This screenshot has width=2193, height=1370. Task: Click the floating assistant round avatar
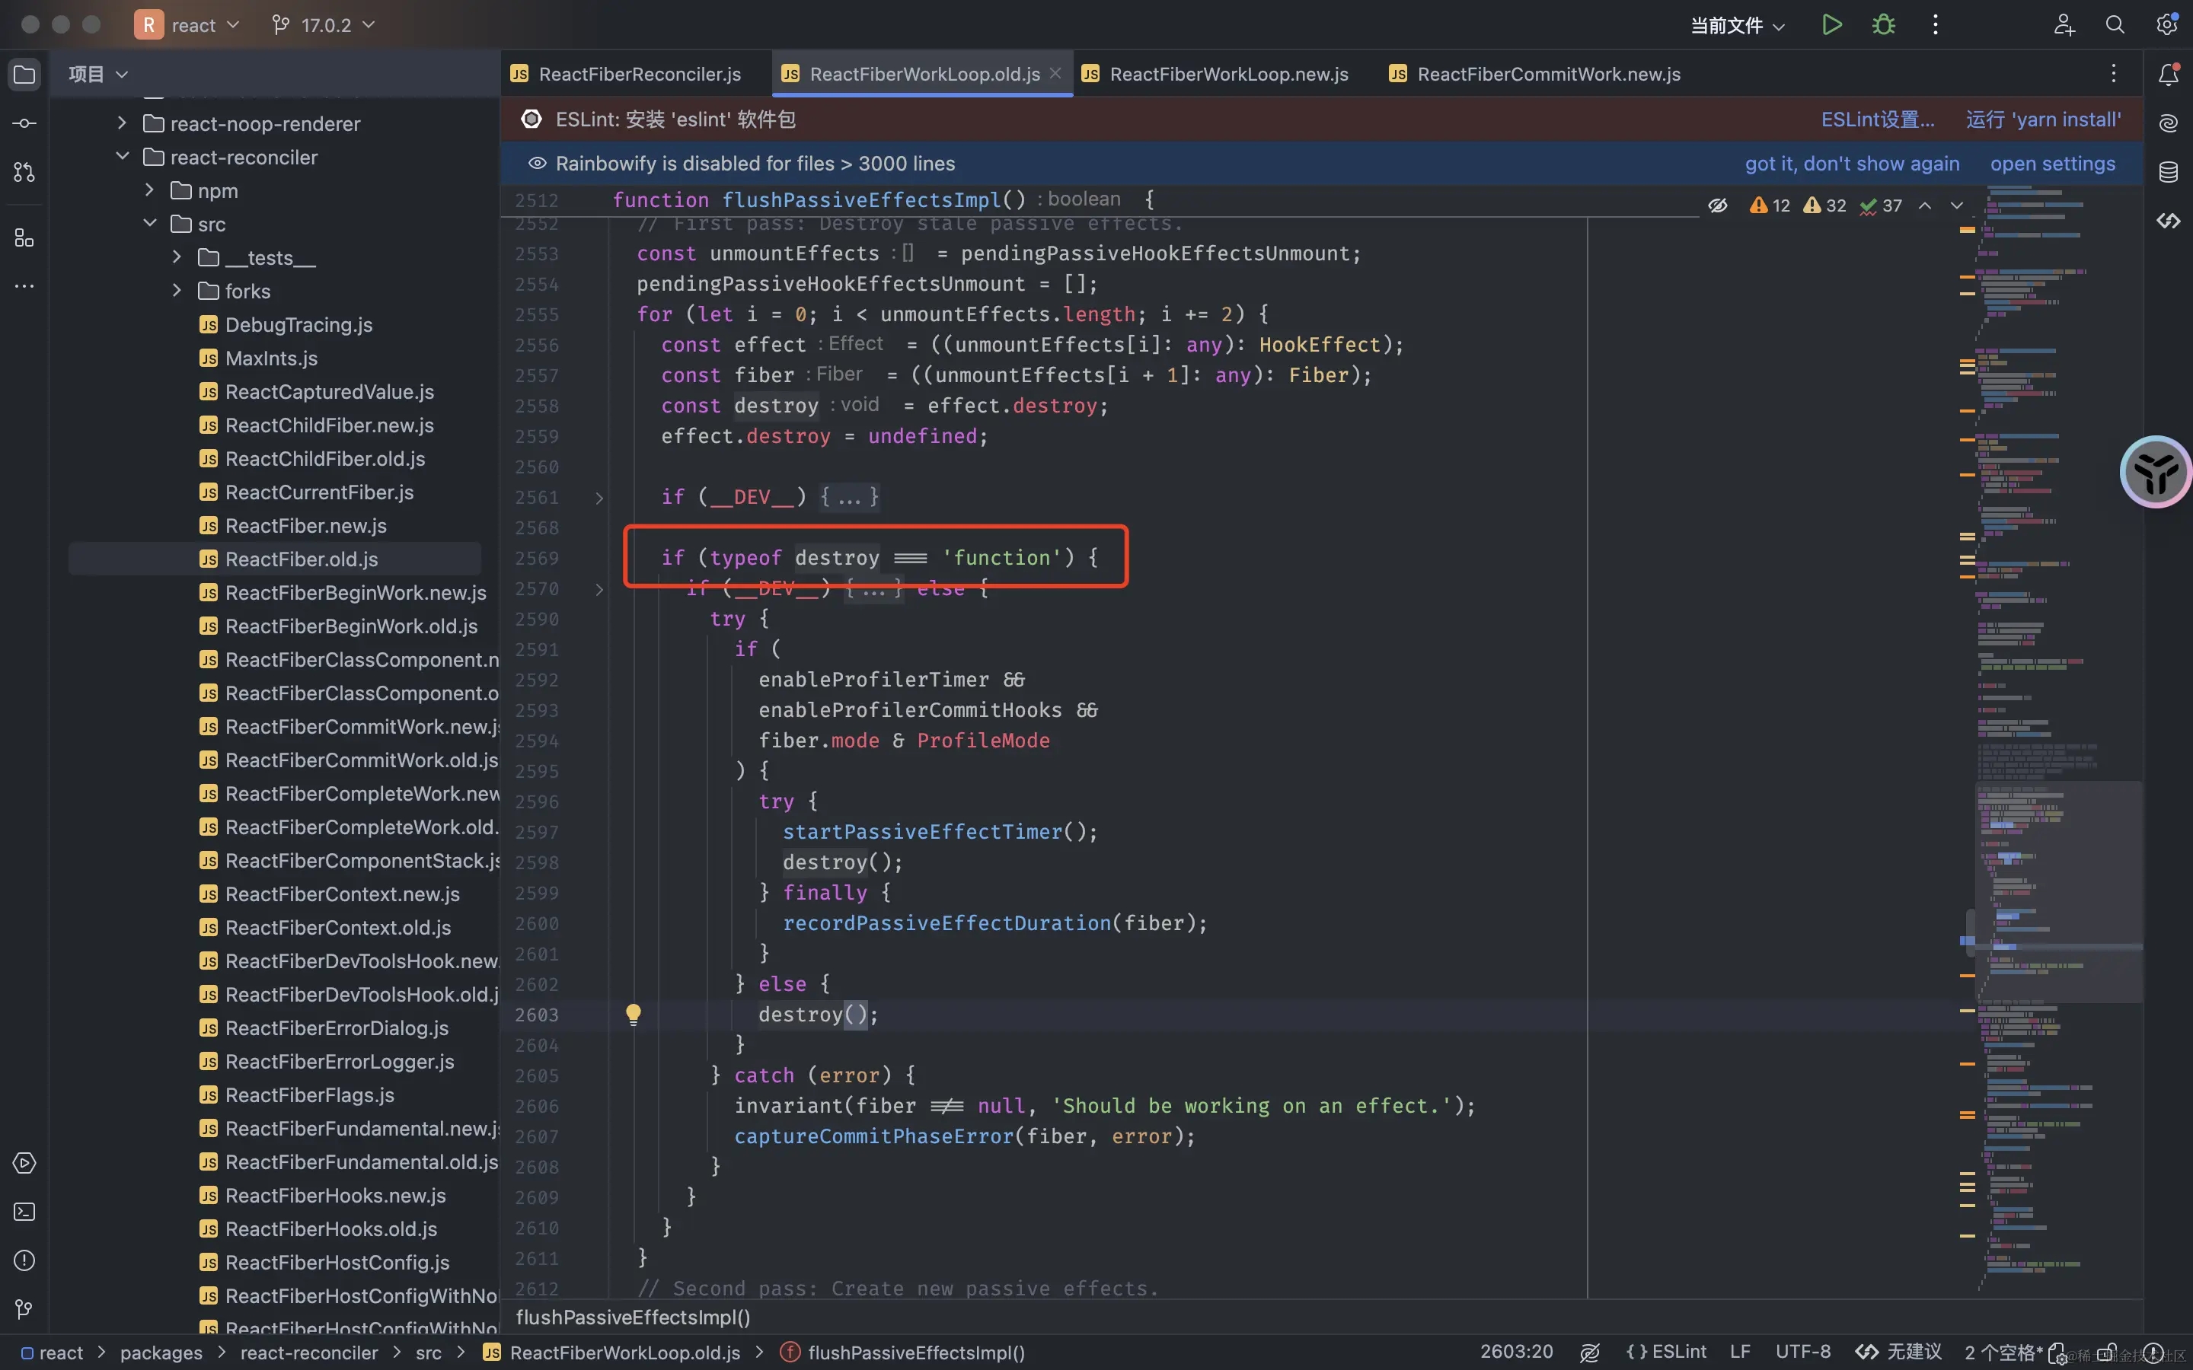click(2156, 472)
